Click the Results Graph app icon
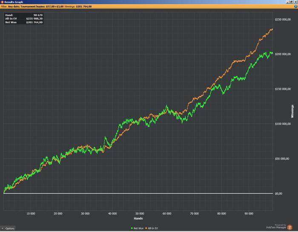The image size is (298, 232). tap(2, 2)
